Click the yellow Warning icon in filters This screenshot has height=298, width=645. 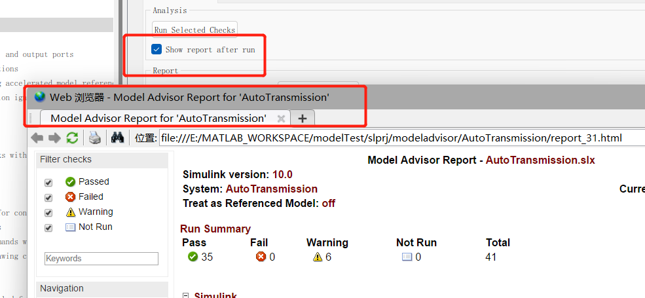point(70,212)
